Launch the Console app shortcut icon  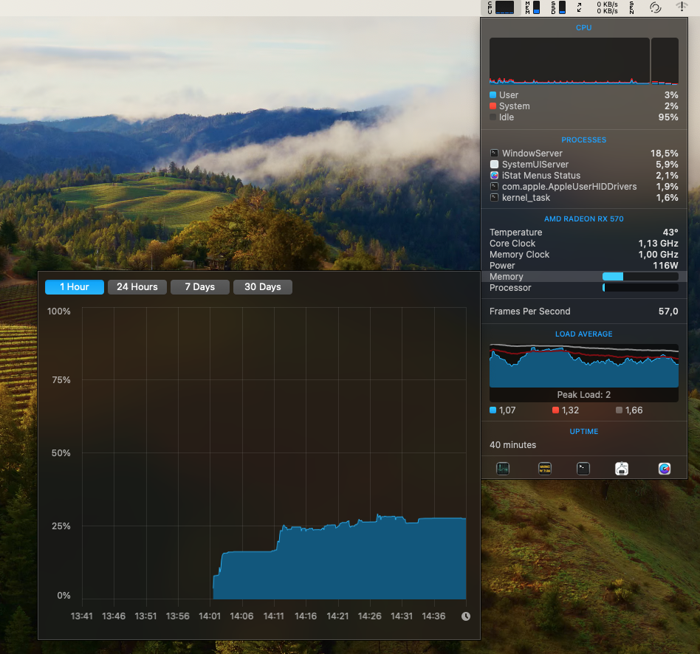click(544, 469)
